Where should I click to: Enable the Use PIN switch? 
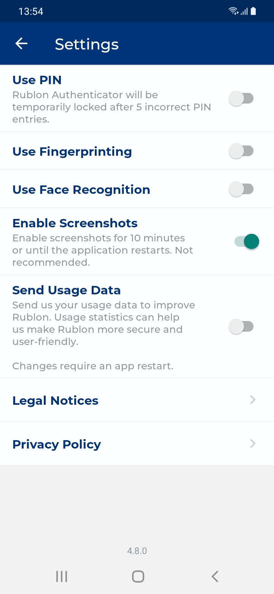[x=241, y=99]
